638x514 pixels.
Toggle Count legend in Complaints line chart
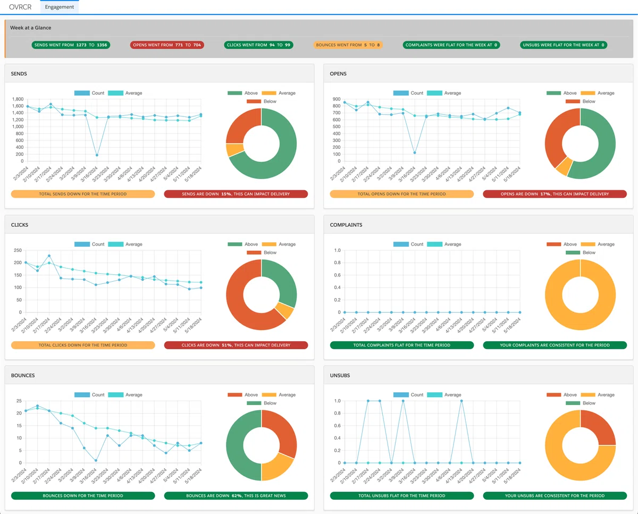408,245
